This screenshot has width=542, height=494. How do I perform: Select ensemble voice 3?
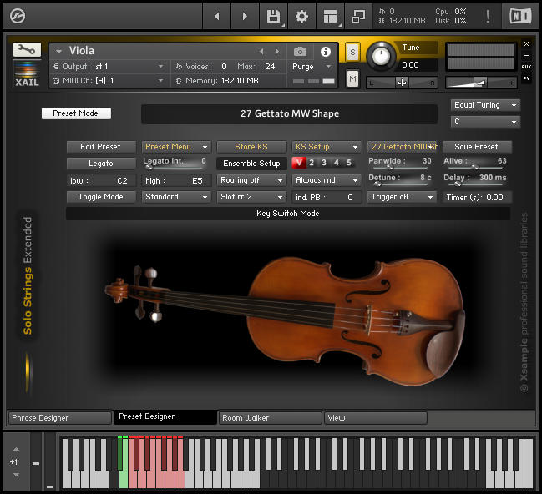click(324, 163)
